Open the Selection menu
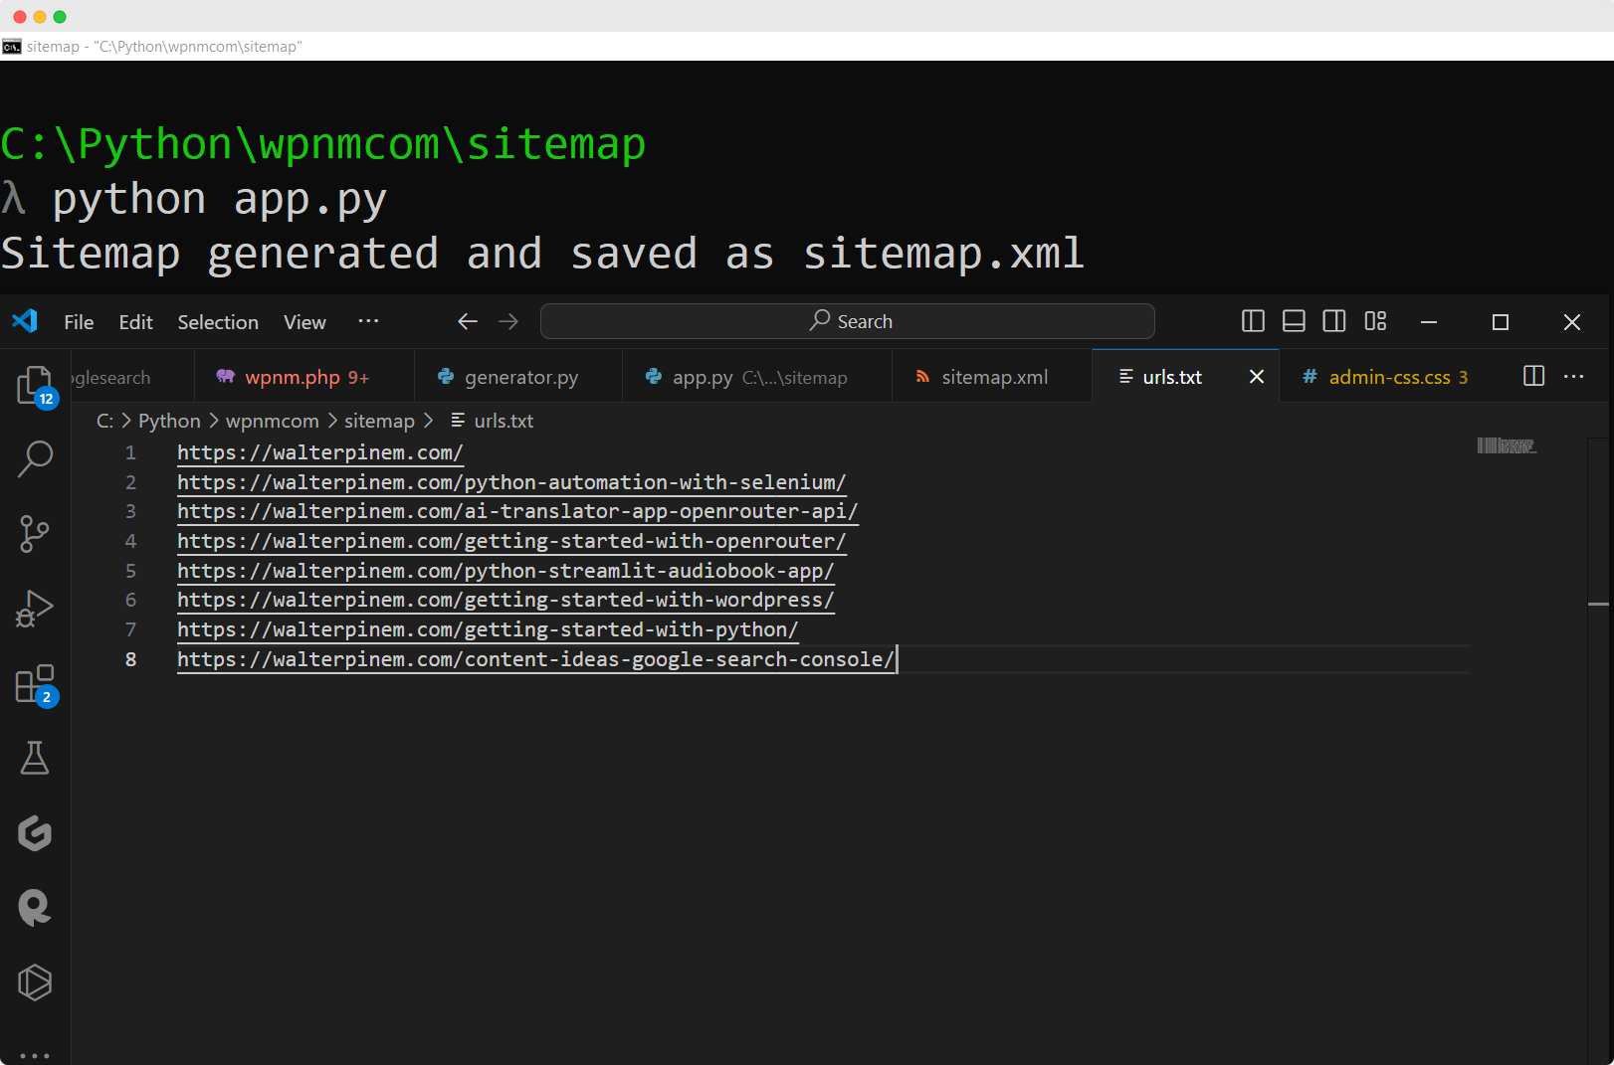 point(218,322)
